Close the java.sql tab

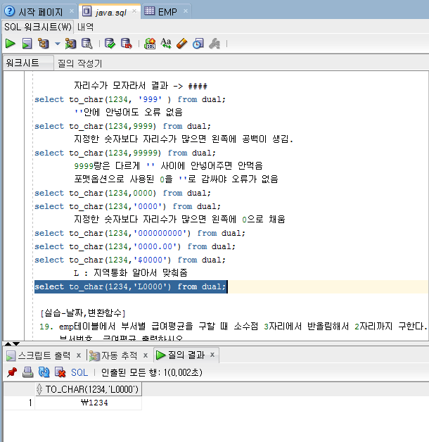134,11
